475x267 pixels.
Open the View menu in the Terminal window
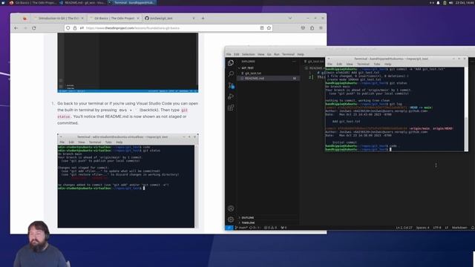point(350,65)
